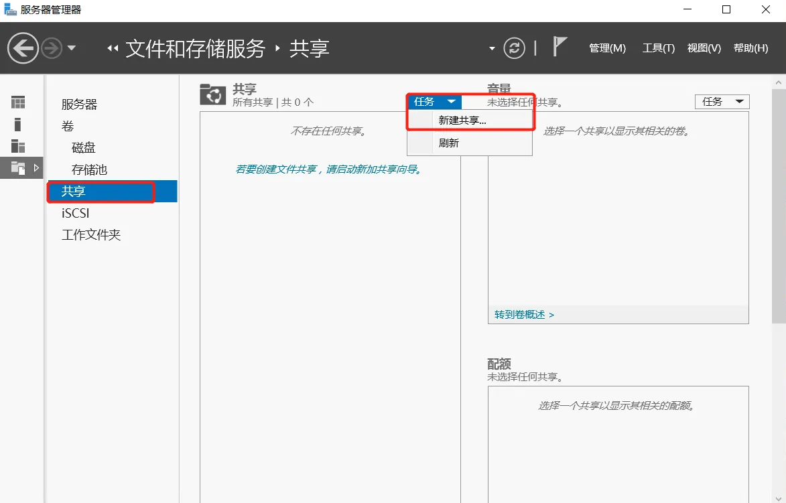The height and width of the screenshot is (503, 786).
Task: Select the All Servers icon in left strip
Action: pos(18,146)
